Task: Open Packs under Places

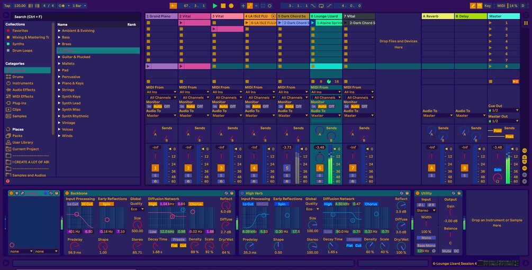Action: (x=17, y=135)
